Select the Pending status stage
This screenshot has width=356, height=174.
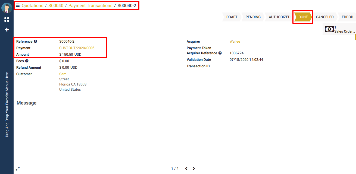[x=253, y=17]
